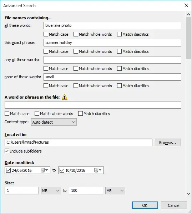The width and height of the screenshot is (192, 214).
Task: Click the warning icon beside file content heading
Action: 65,97
